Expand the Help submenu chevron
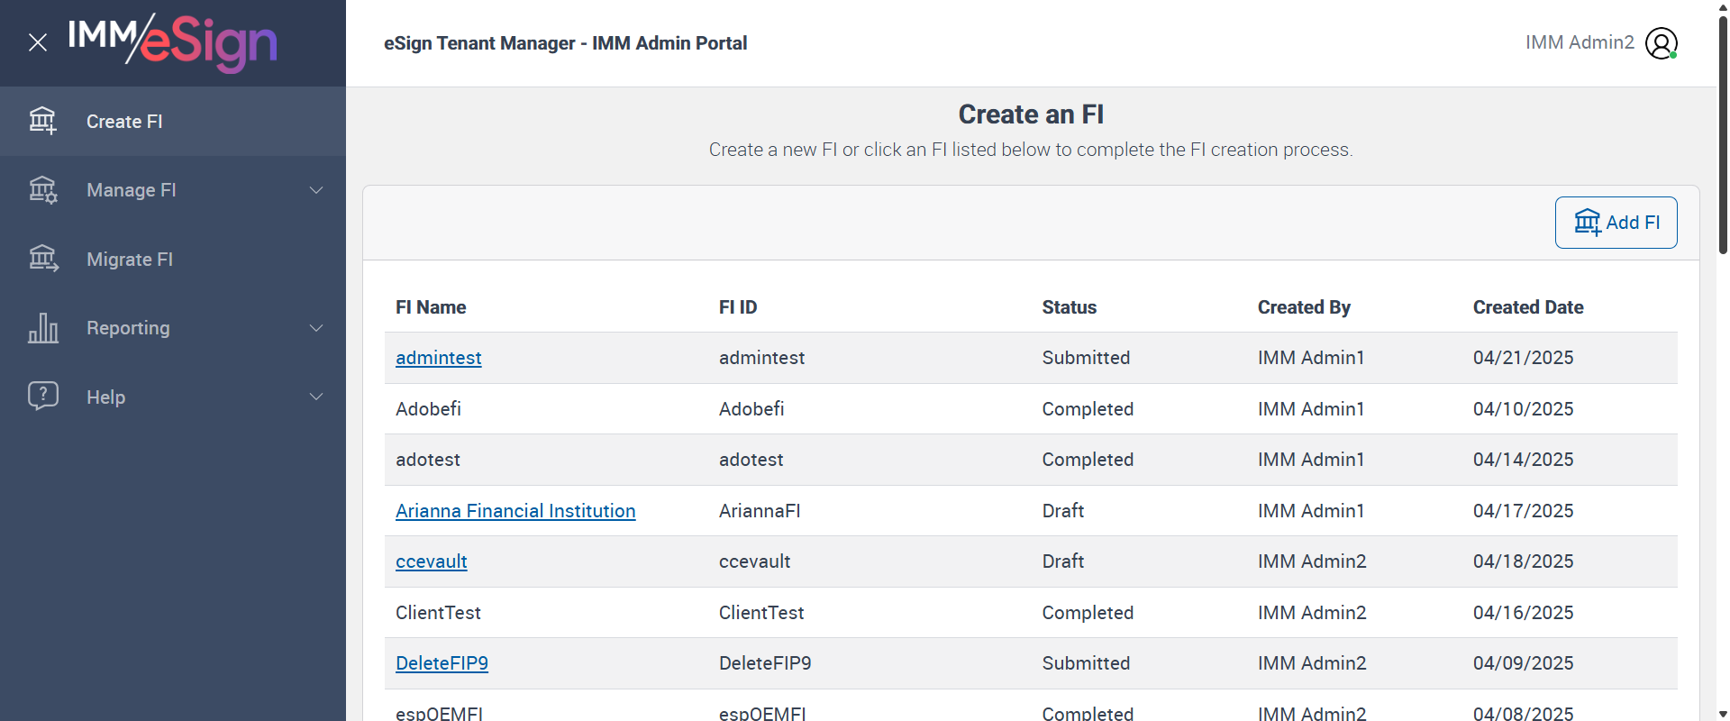This screenshot has width=1730, height=721. [x=316, y=397]
